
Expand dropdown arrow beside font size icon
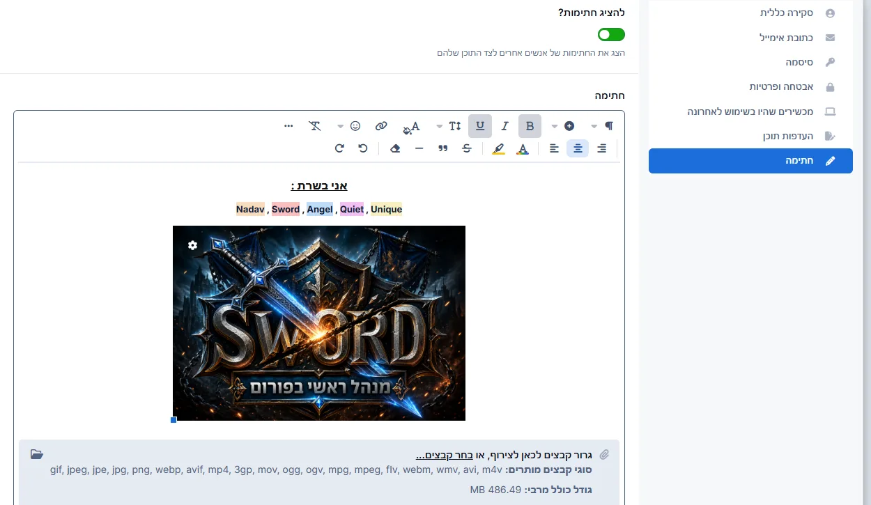click(440, 126)
